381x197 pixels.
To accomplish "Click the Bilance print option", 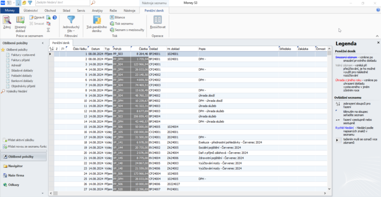I will (x=117, y=17).
